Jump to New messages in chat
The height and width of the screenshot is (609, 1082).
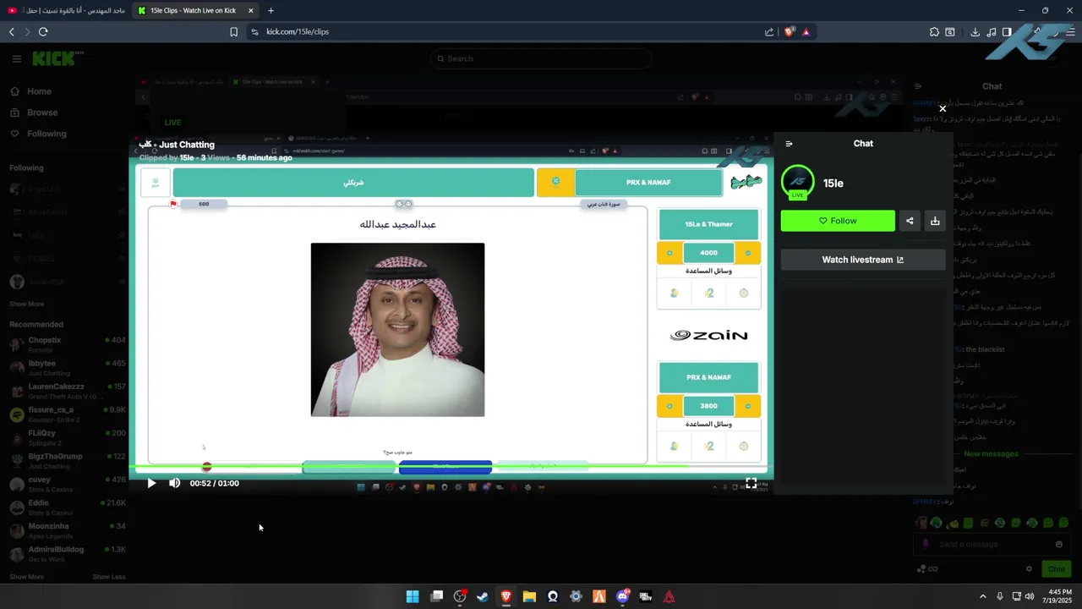992,454
